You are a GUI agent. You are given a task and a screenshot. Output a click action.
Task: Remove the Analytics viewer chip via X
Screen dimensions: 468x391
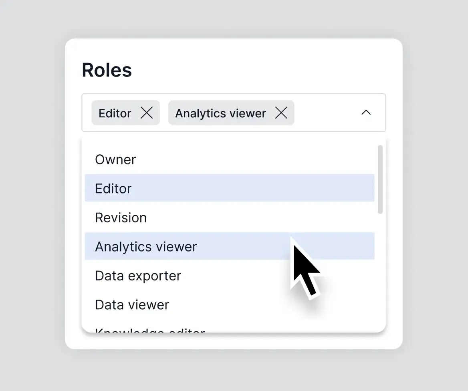pos(281,113)
